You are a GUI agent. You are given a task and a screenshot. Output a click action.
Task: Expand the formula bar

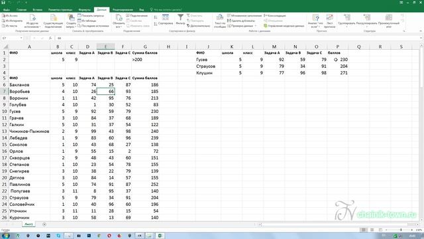pyautogui.click(x=421, y=38)
